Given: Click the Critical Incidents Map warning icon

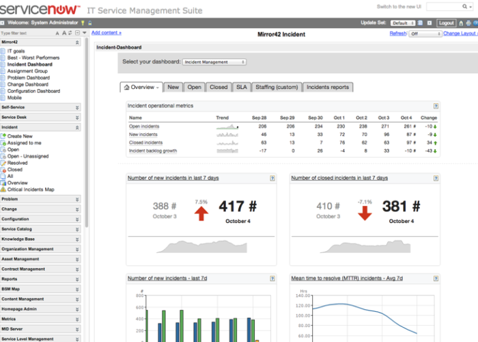Looking at the screenshot, I should tap(3, 189).
